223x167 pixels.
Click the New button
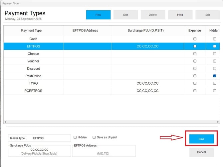tap(98, 15)
